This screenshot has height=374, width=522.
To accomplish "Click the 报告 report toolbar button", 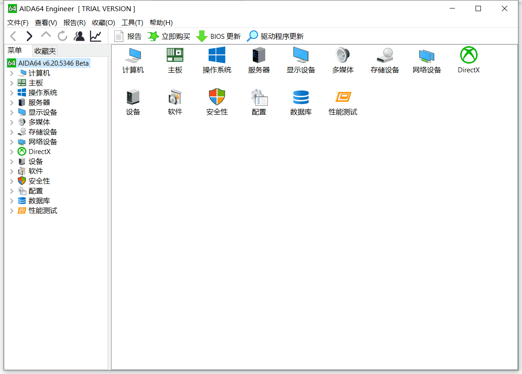I will click(x=128, y=36).
